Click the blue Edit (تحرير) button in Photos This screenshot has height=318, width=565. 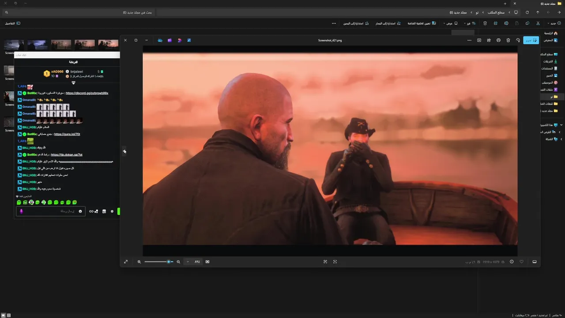531,40
